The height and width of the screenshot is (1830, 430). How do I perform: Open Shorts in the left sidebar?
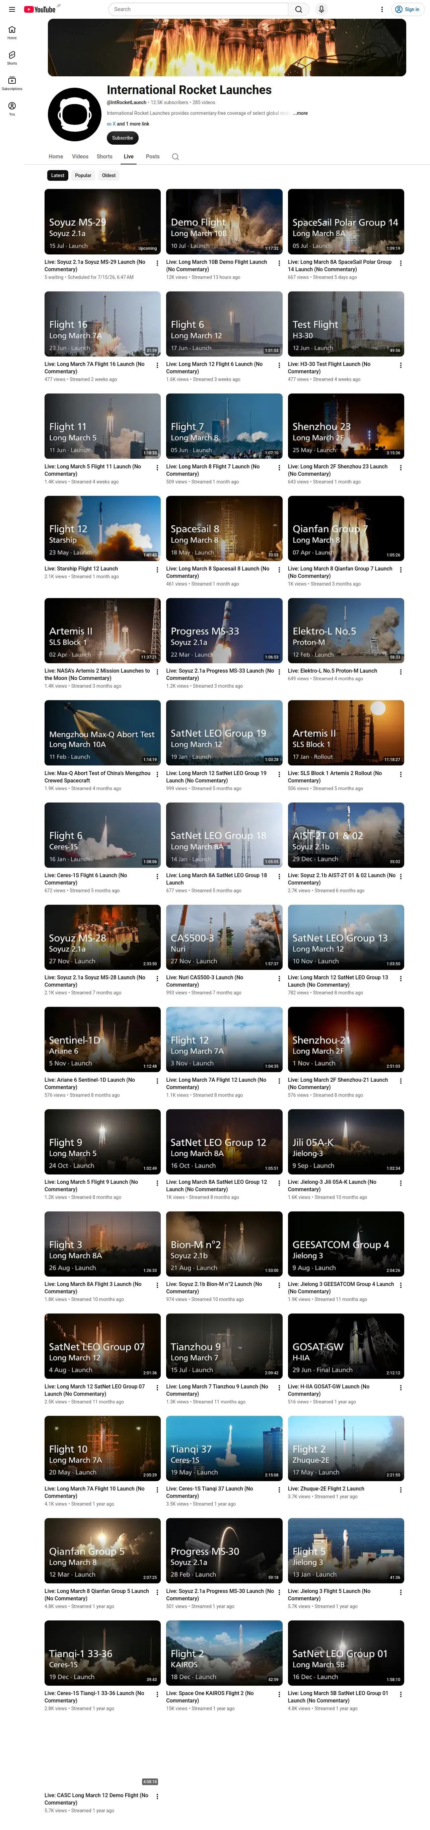12,58
